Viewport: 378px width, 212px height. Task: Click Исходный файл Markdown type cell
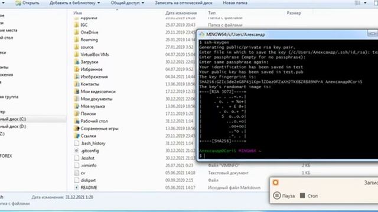point(234,187)
